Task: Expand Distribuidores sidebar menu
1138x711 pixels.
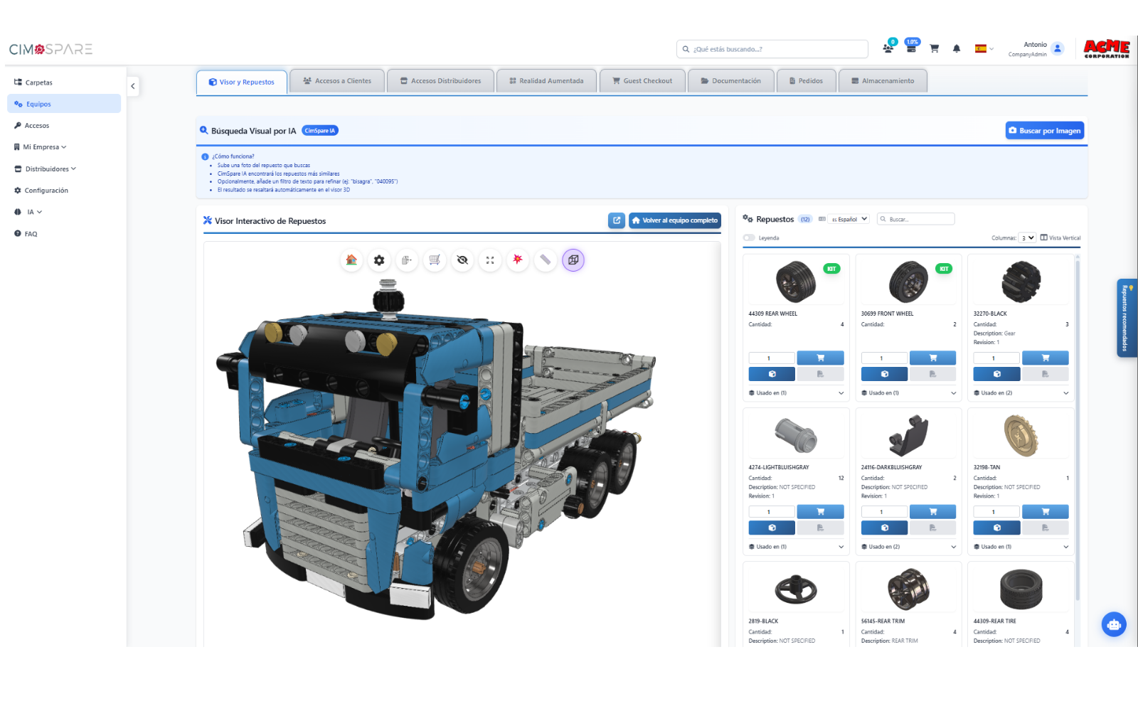Action: point(46,169)
